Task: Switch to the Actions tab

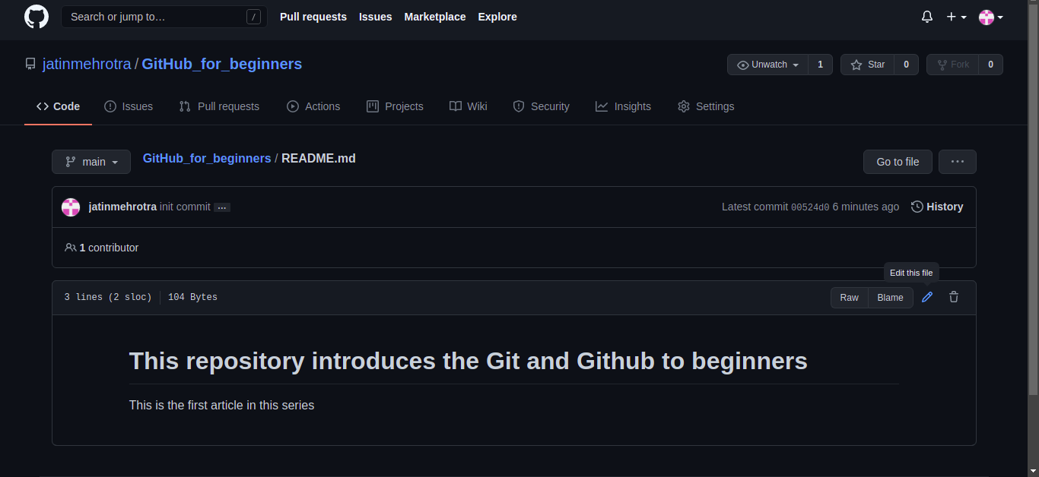Action: 313,106
